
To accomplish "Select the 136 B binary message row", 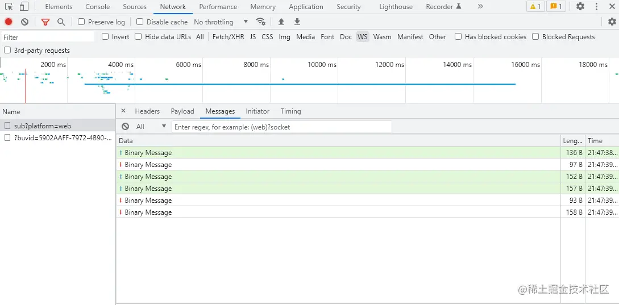I will point(367,153).
